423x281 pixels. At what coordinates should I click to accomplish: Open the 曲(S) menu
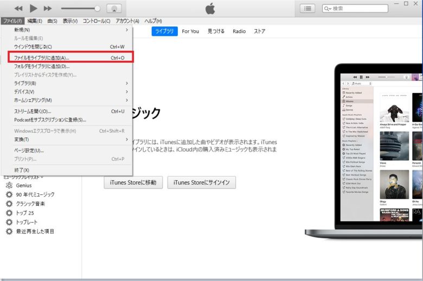pos(53,21)
